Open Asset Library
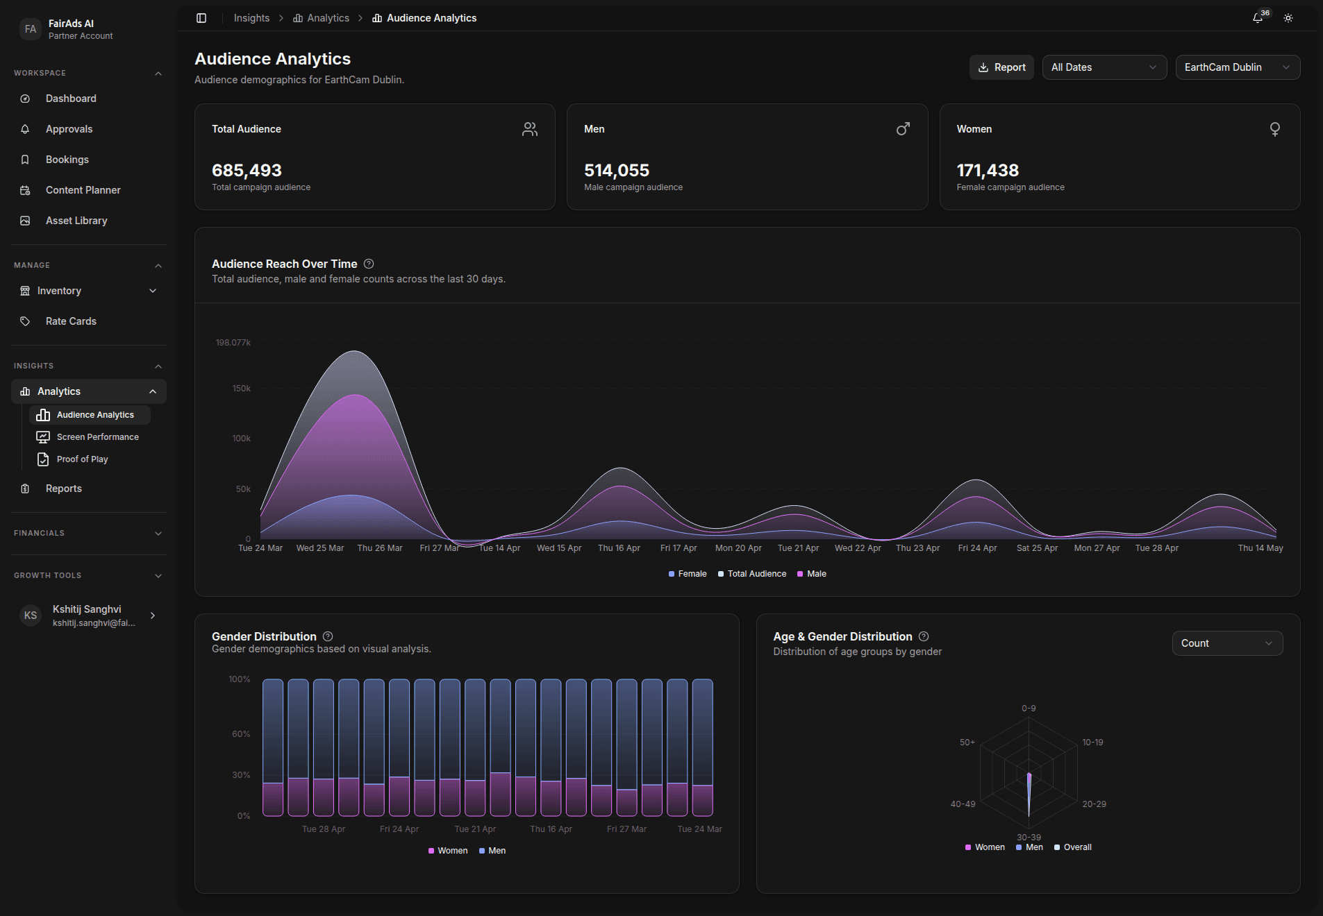This screenshot has height=916, width=1323. coord(89,221)
